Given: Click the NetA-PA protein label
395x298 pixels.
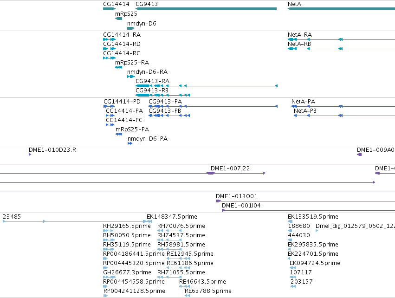Looking at the screenshot, I should click(303, 102).
